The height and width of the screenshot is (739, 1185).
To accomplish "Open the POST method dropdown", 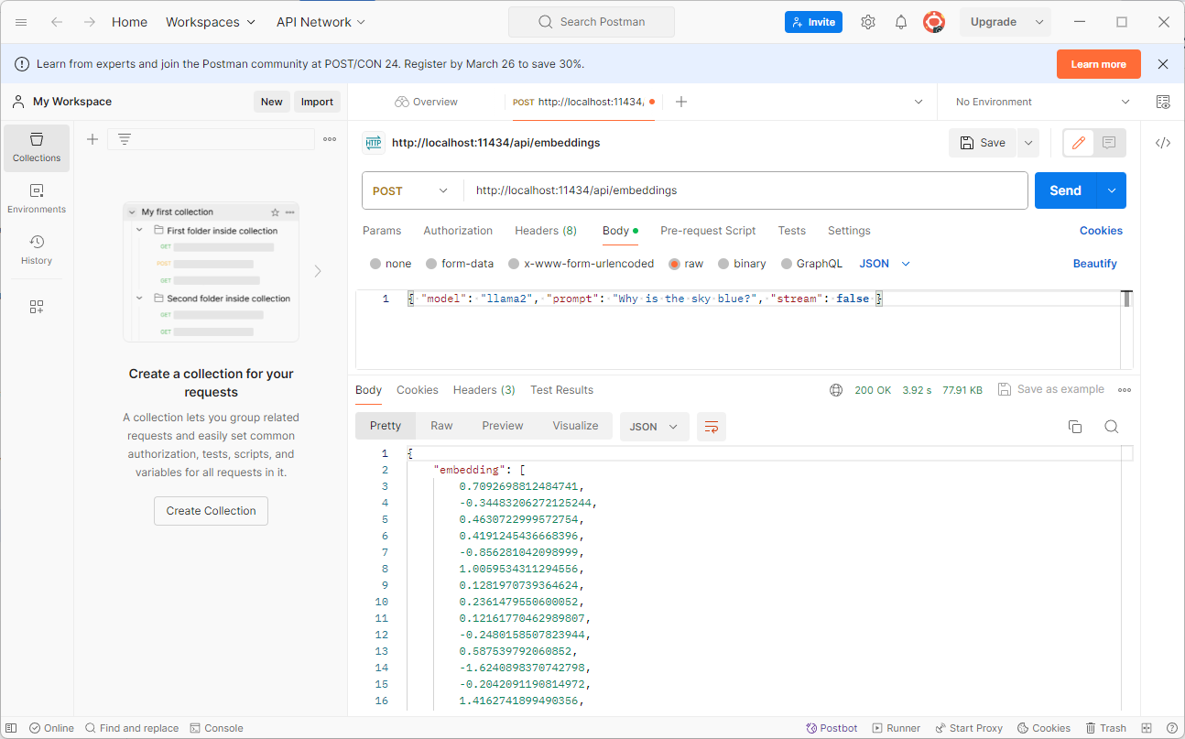I will pyautogui.click(x=410, y=190).
